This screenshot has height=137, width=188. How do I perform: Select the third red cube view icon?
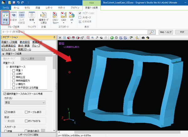[78, 38]
